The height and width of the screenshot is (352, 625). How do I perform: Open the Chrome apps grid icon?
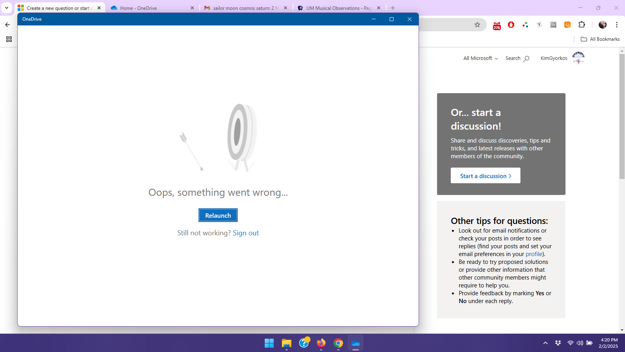[9, 39]
